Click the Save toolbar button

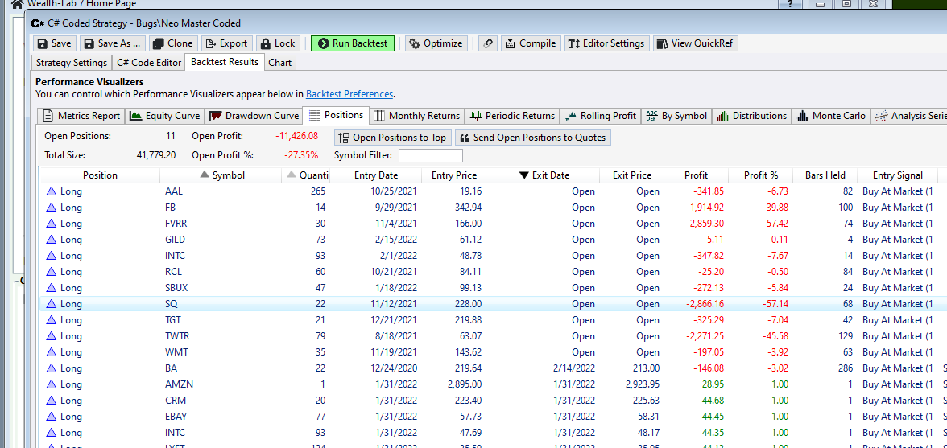coord(55,43)
